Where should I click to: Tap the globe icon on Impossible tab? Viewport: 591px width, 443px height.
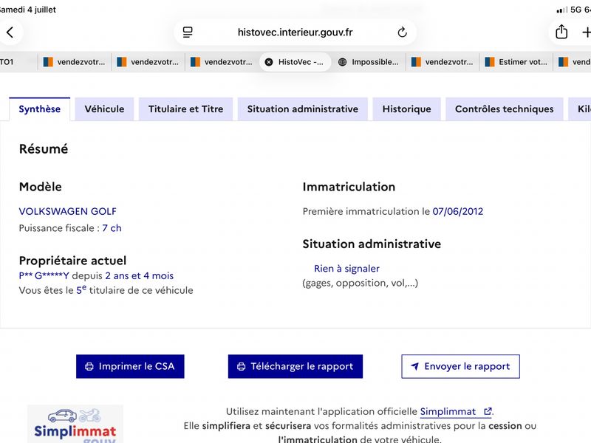coord(342,62)
